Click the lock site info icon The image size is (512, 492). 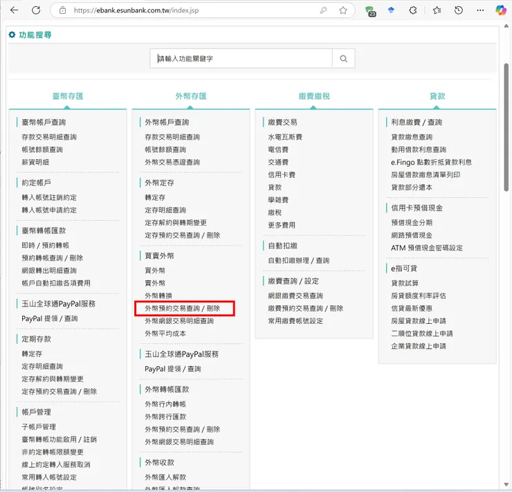click(x=62, y=10)
